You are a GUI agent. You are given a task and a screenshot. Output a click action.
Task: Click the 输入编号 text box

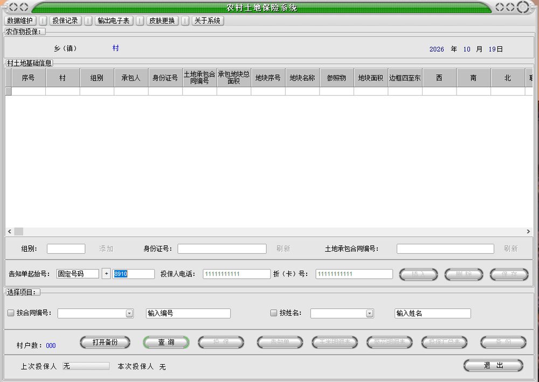tap(188, 313)
